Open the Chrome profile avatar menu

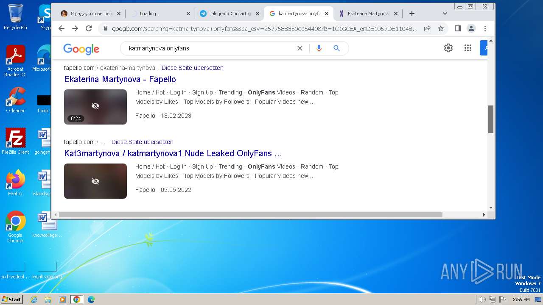point(471,28)
